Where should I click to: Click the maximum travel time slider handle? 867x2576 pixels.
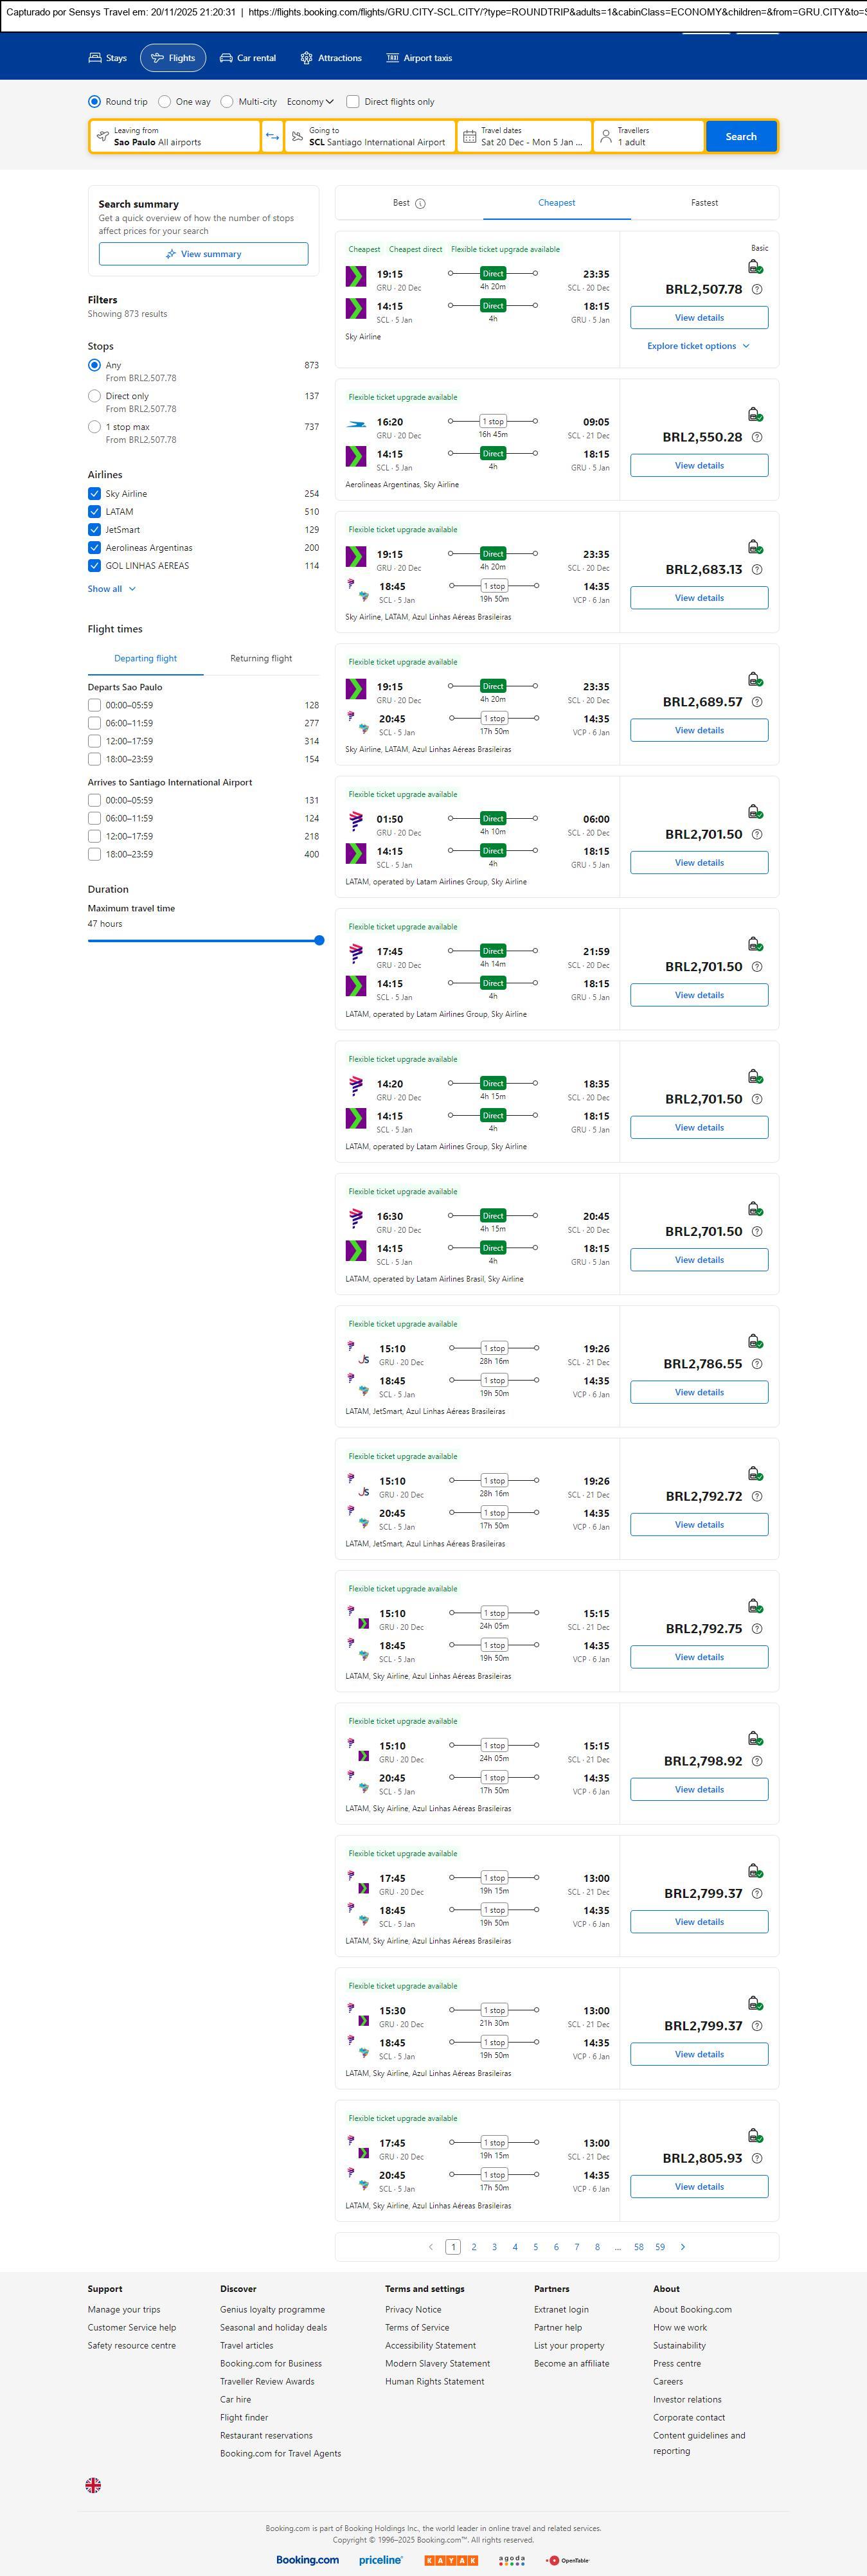319,941
